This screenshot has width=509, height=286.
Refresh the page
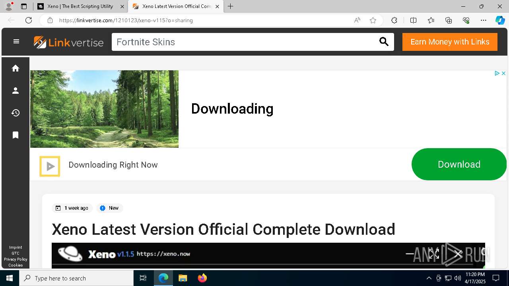(x=29, y=20)
